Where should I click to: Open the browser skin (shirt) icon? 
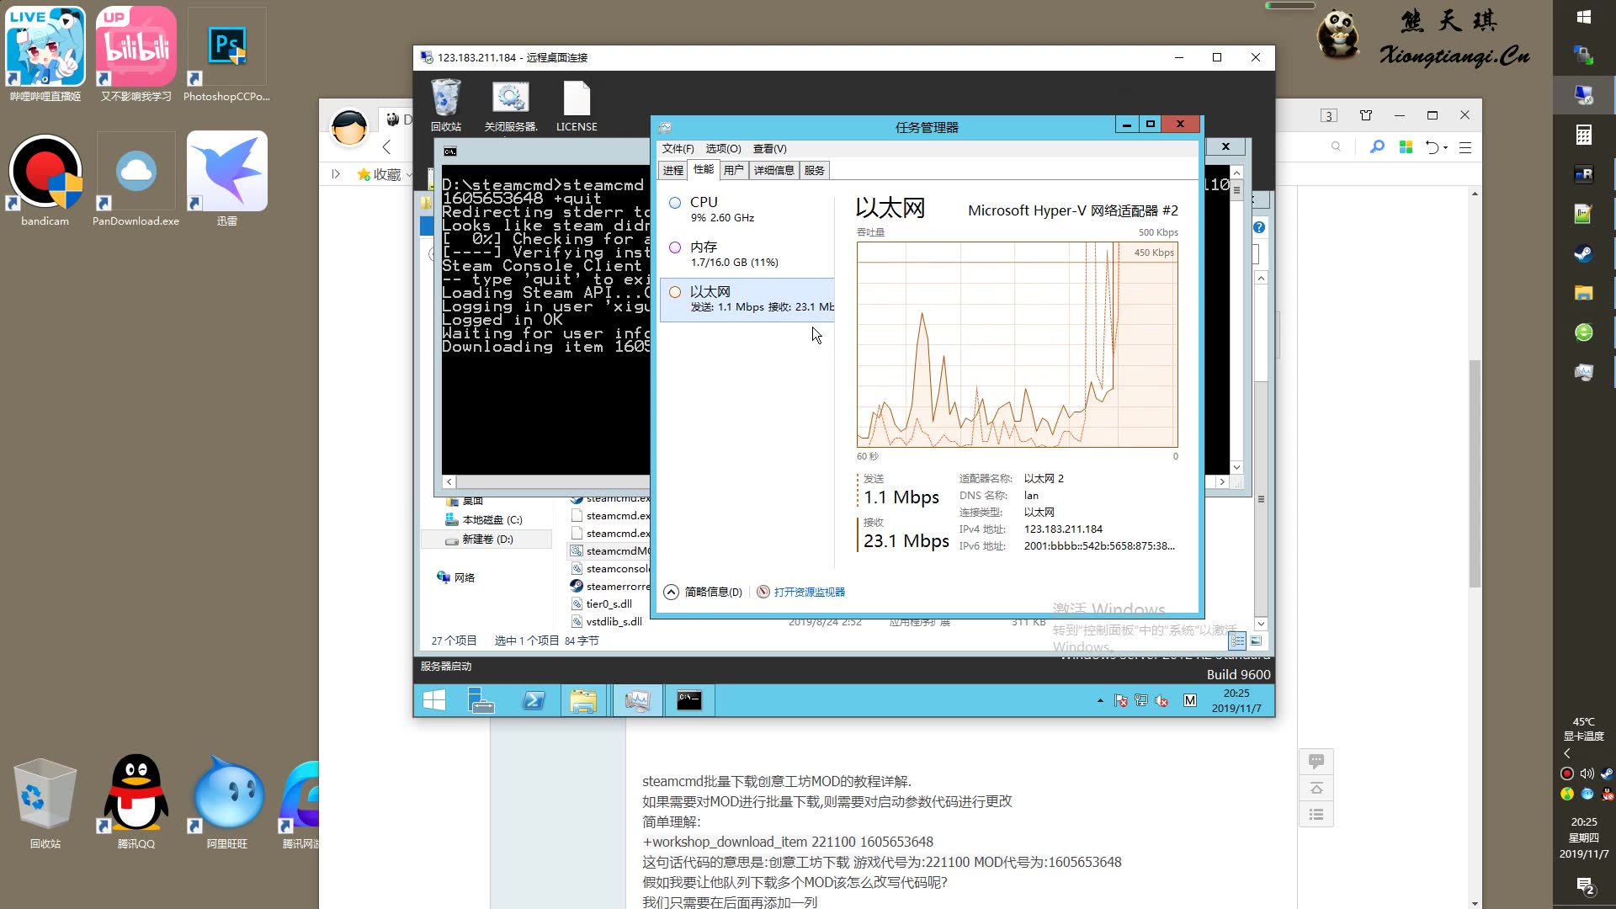pos(1366,115)
